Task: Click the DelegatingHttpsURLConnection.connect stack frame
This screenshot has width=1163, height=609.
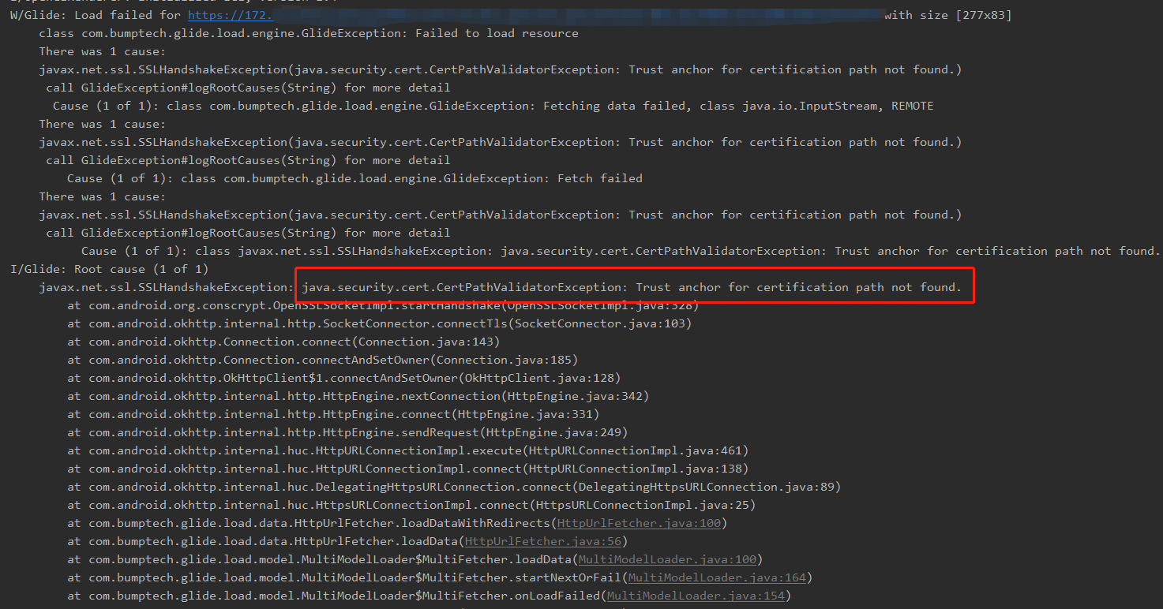Action: [x=454, y=487]
